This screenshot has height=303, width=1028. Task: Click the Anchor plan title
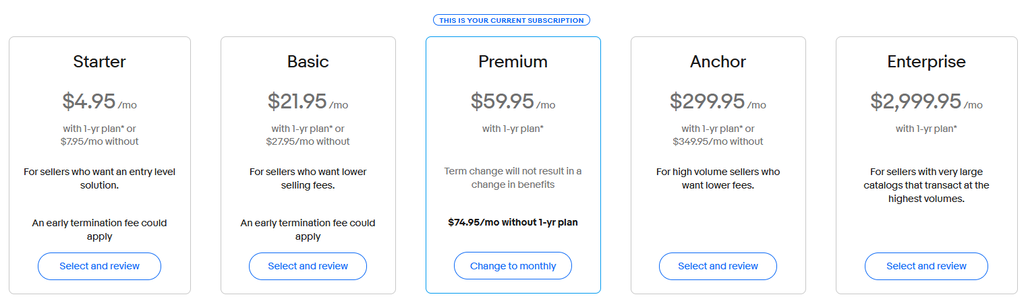tap(718, 61)
